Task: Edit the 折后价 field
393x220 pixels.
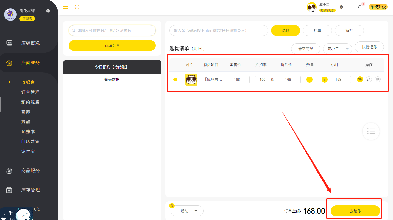Action: click(x=291, y=80)
